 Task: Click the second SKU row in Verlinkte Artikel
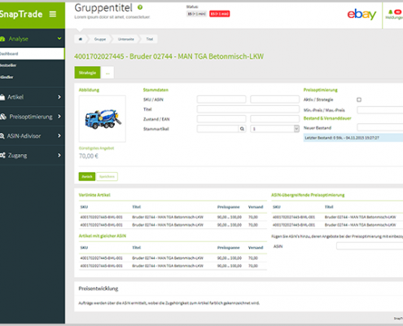(173, 225)
